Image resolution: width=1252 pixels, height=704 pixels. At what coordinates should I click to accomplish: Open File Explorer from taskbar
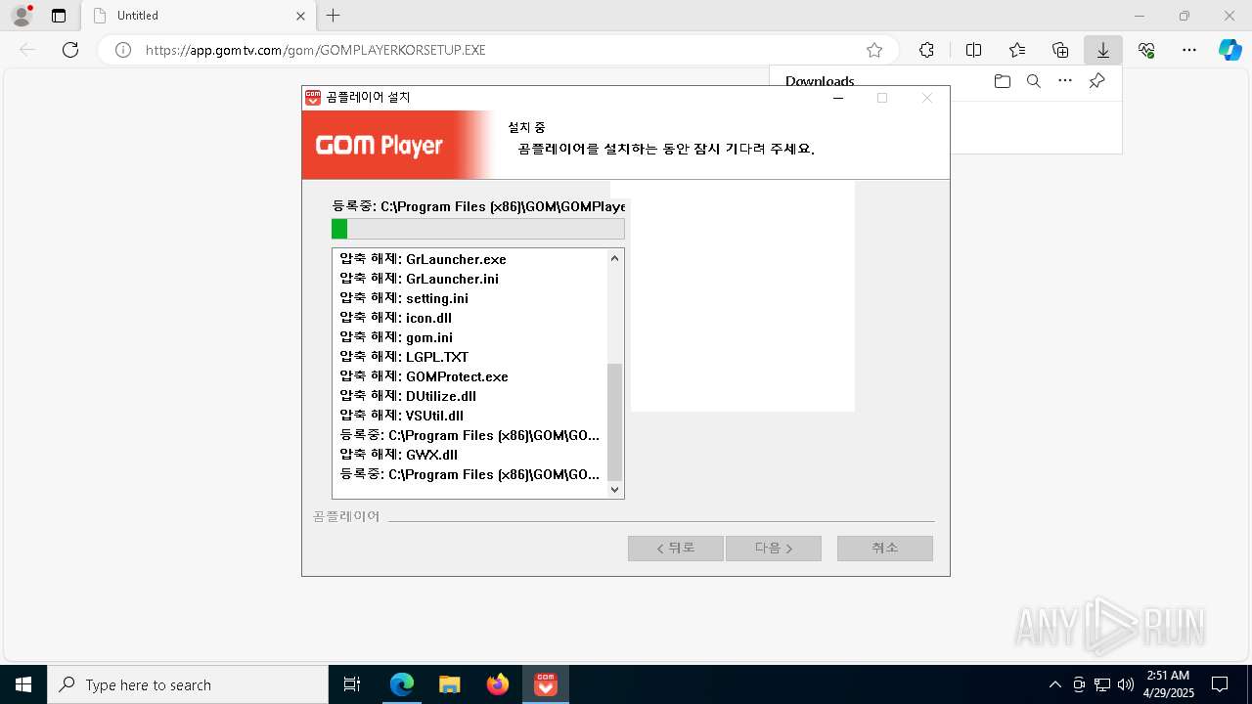click(450, 684)
